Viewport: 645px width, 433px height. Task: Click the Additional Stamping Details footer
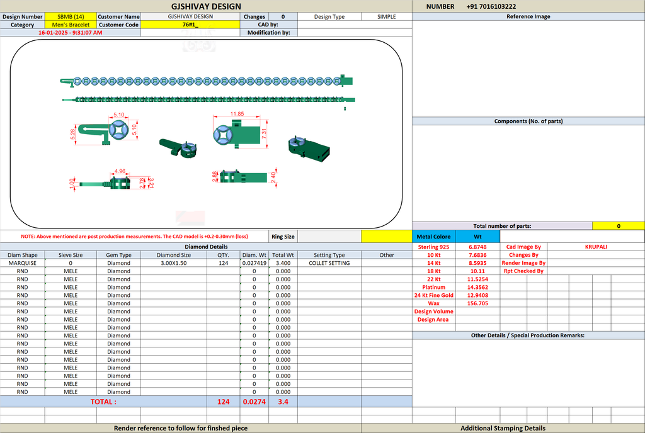503,428
